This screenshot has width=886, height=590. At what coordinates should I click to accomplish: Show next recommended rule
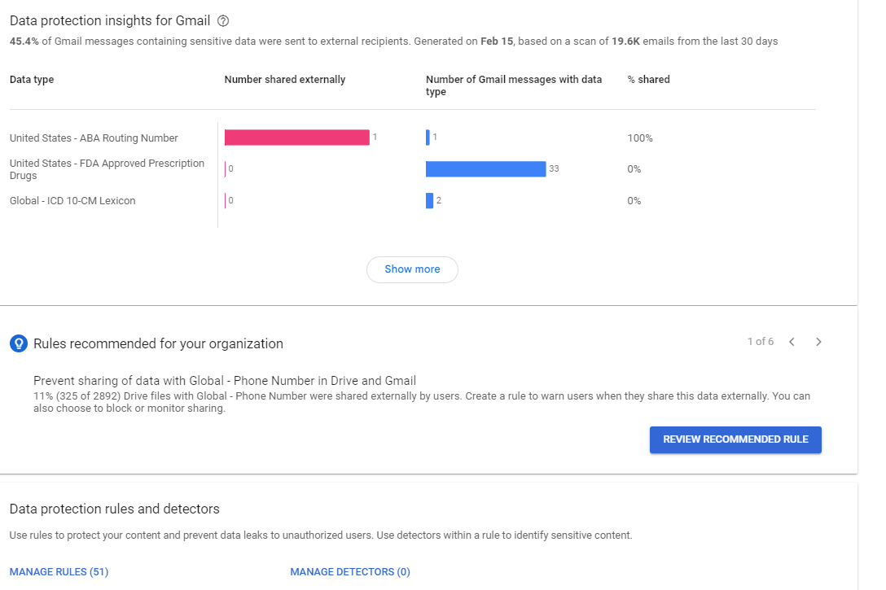(x=818, y=342)
